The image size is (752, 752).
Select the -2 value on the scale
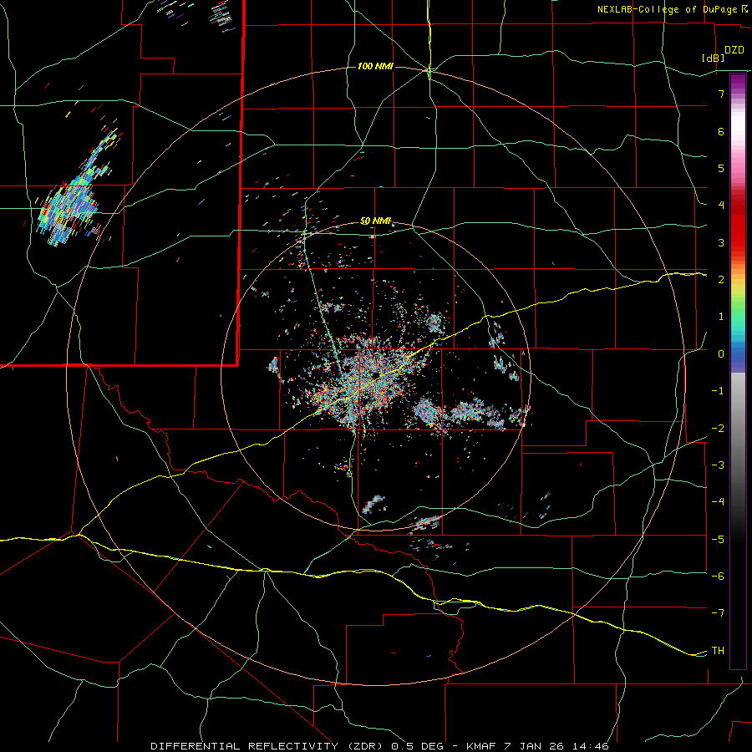click(718, 429)
